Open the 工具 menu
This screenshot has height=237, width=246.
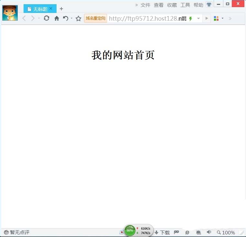[x=185, y=5]
